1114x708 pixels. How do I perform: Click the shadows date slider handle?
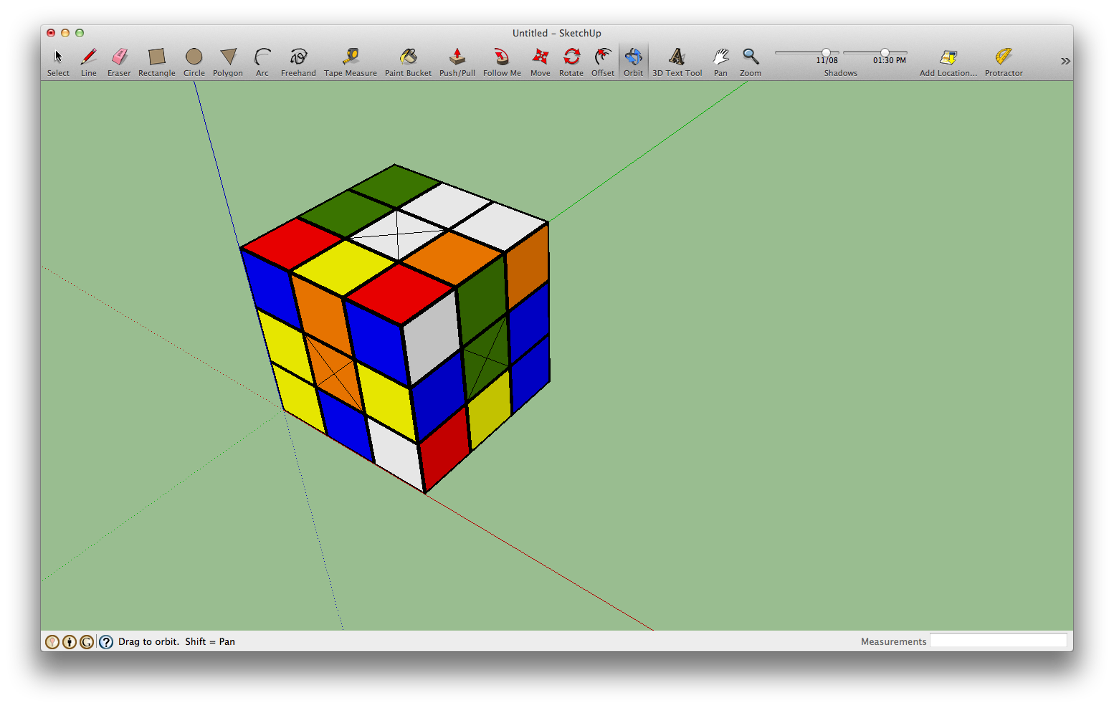click(826, 52)
